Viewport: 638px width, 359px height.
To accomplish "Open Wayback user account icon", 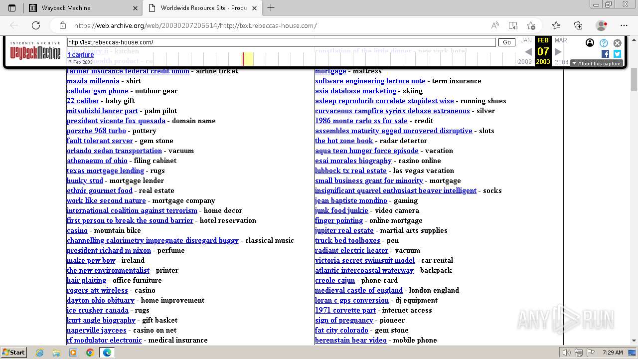I will [x=590, y=43].
